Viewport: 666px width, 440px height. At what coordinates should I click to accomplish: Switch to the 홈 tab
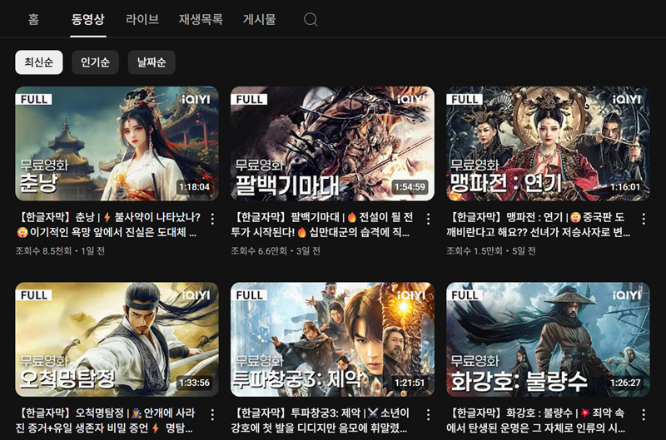click(x=33, y=19)
